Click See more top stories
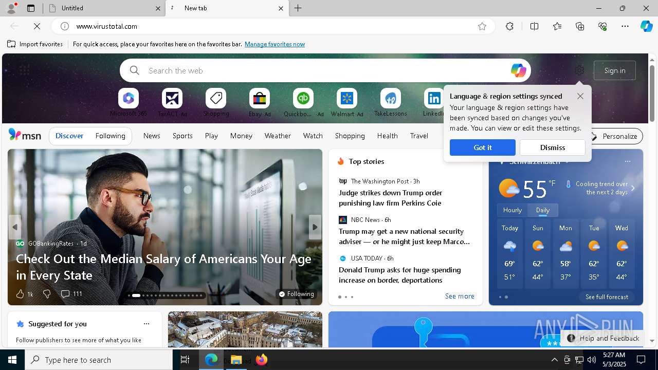Screen dimensions: 658x370 coord(460,296)
